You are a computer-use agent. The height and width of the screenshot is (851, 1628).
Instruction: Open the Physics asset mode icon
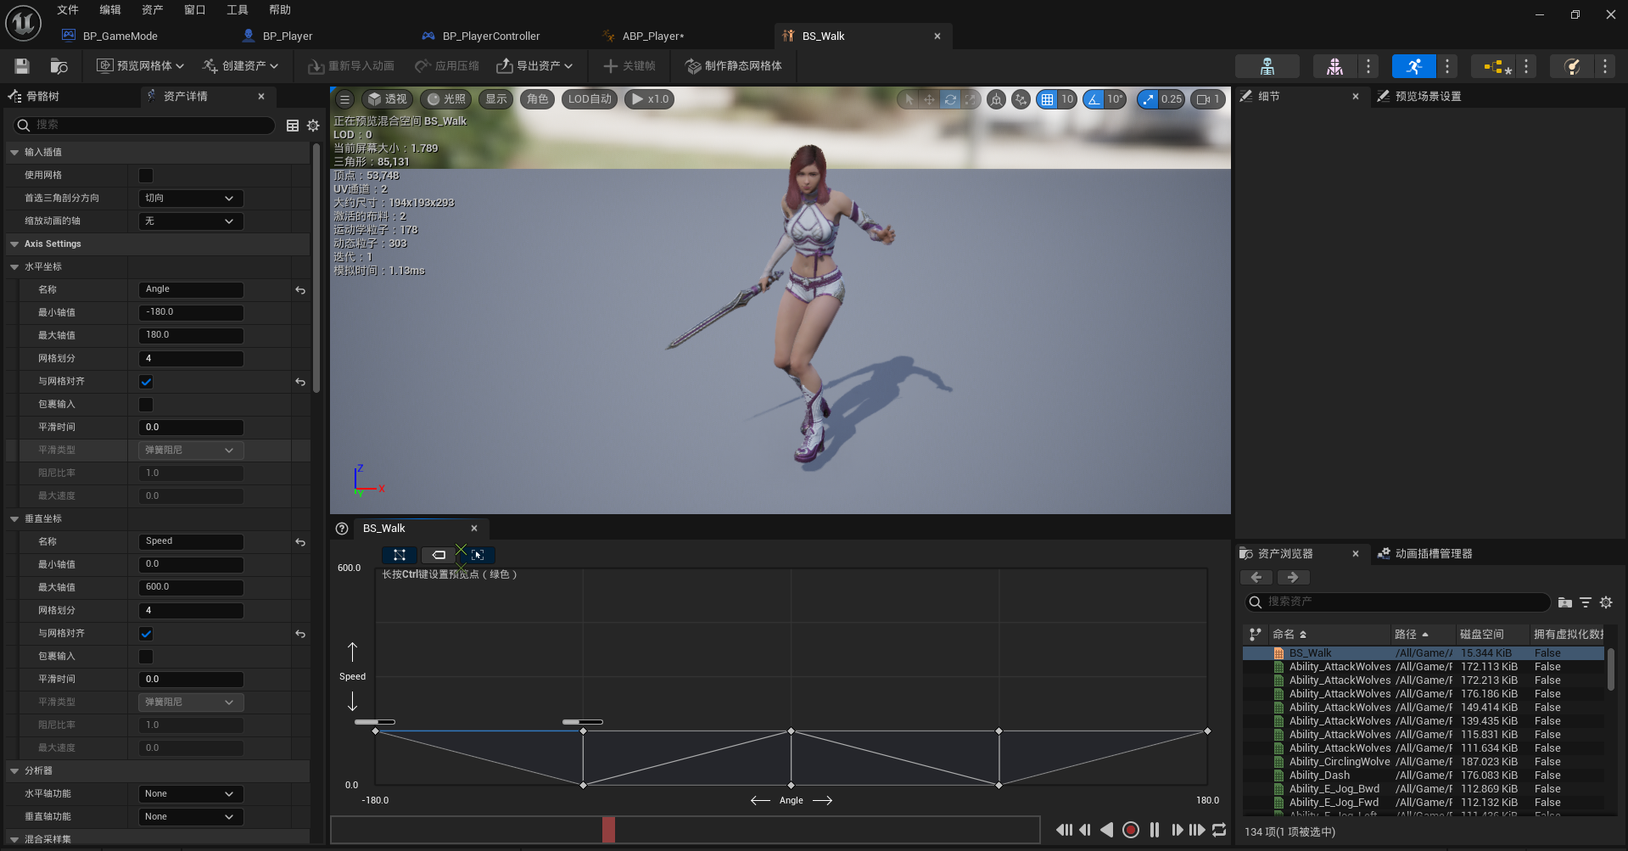[x=1572, y=66]
